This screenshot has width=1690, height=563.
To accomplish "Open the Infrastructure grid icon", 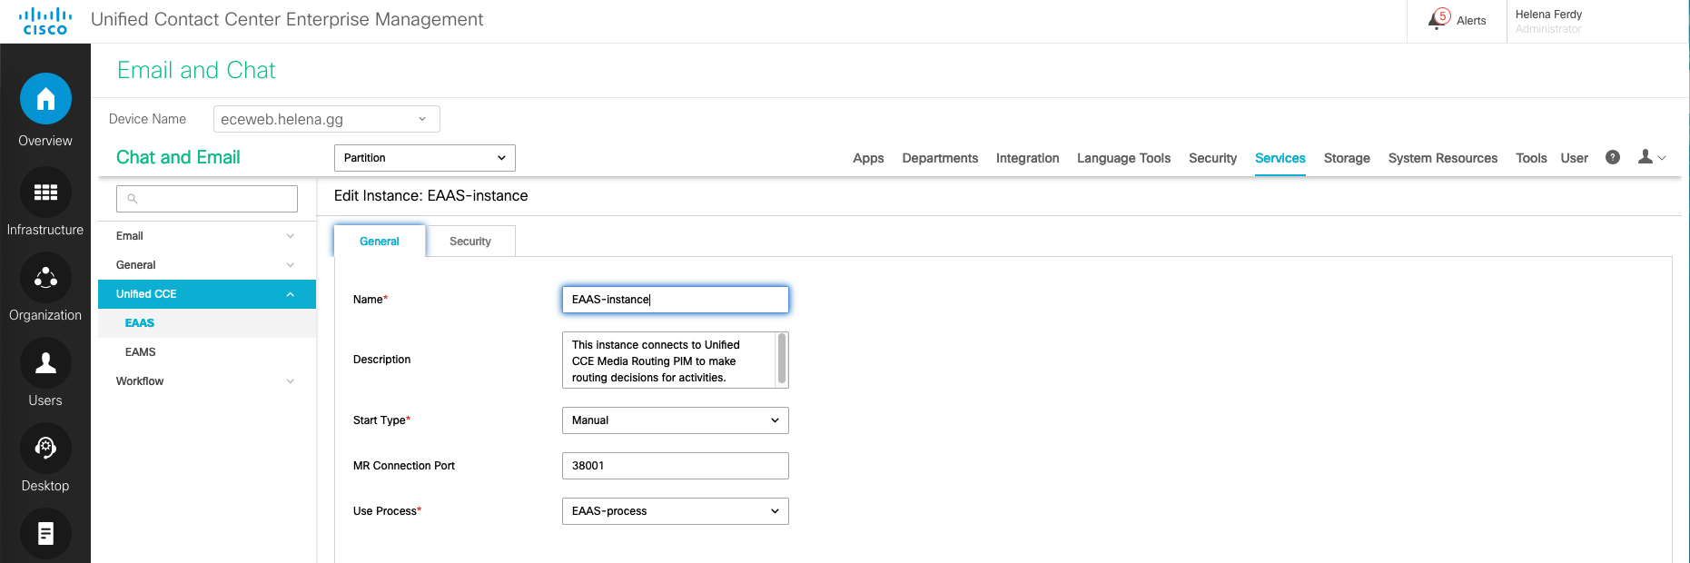I will [x=45, y=193].
